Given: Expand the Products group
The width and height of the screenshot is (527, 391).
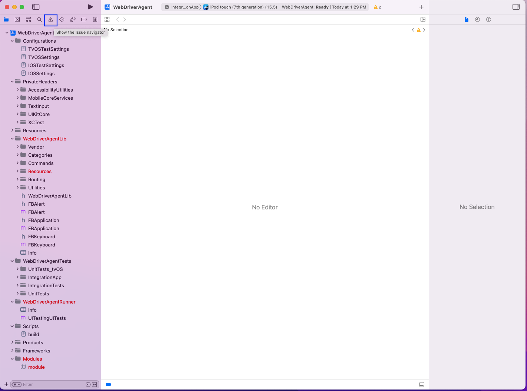Looking at the screenshot, I should (12, 342).
